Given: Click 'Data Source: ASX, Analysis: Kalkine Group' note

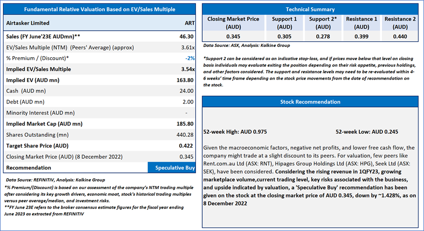Looking at the screenshot, I should coord(247,45).
